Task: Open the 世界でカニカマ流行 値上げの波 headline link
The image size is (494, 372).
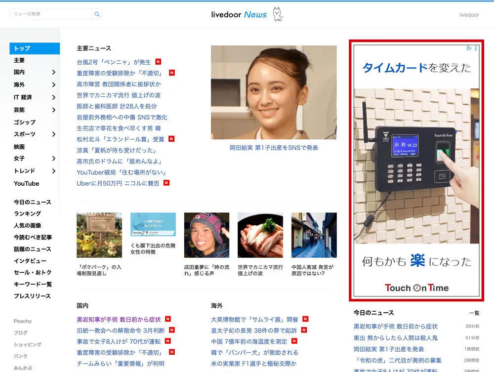Action: (x=119, y=95)
